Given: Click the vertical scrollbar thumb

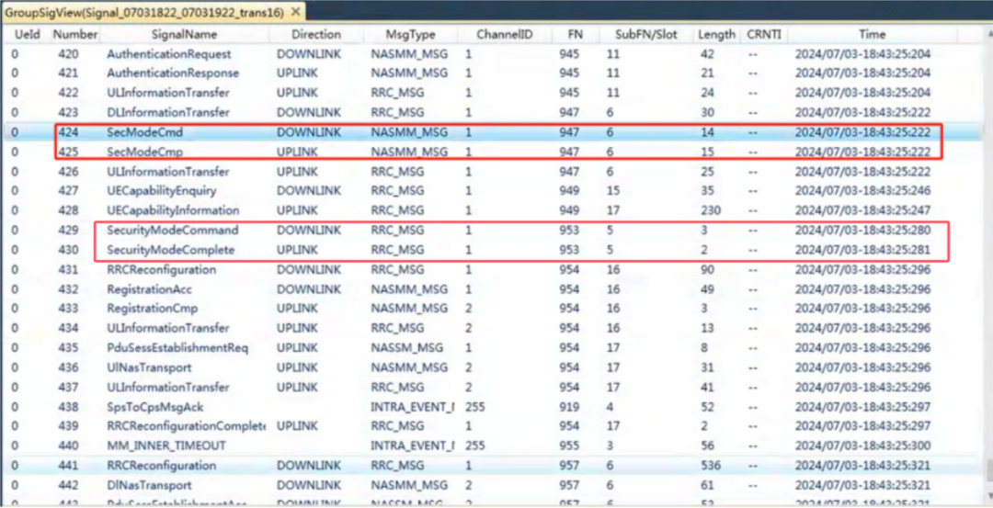Looking at the screenshot, I should click(989, 470).
